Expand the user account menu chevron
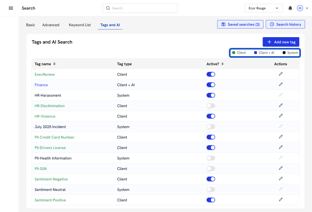Screen dimensions: 312x212 click(x=307, y=8)
